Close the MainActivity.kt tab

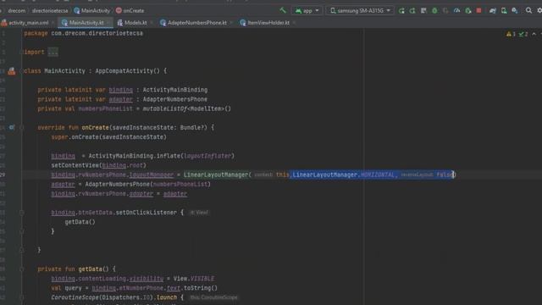(108, 23)
